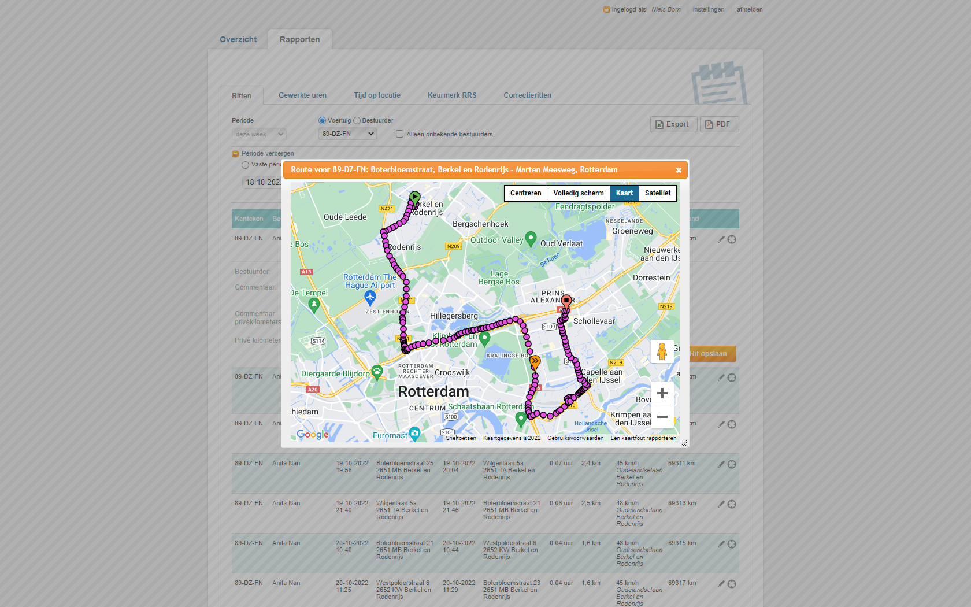Click the afmelden link
The image size is (971, 607).
pos(750,9)
